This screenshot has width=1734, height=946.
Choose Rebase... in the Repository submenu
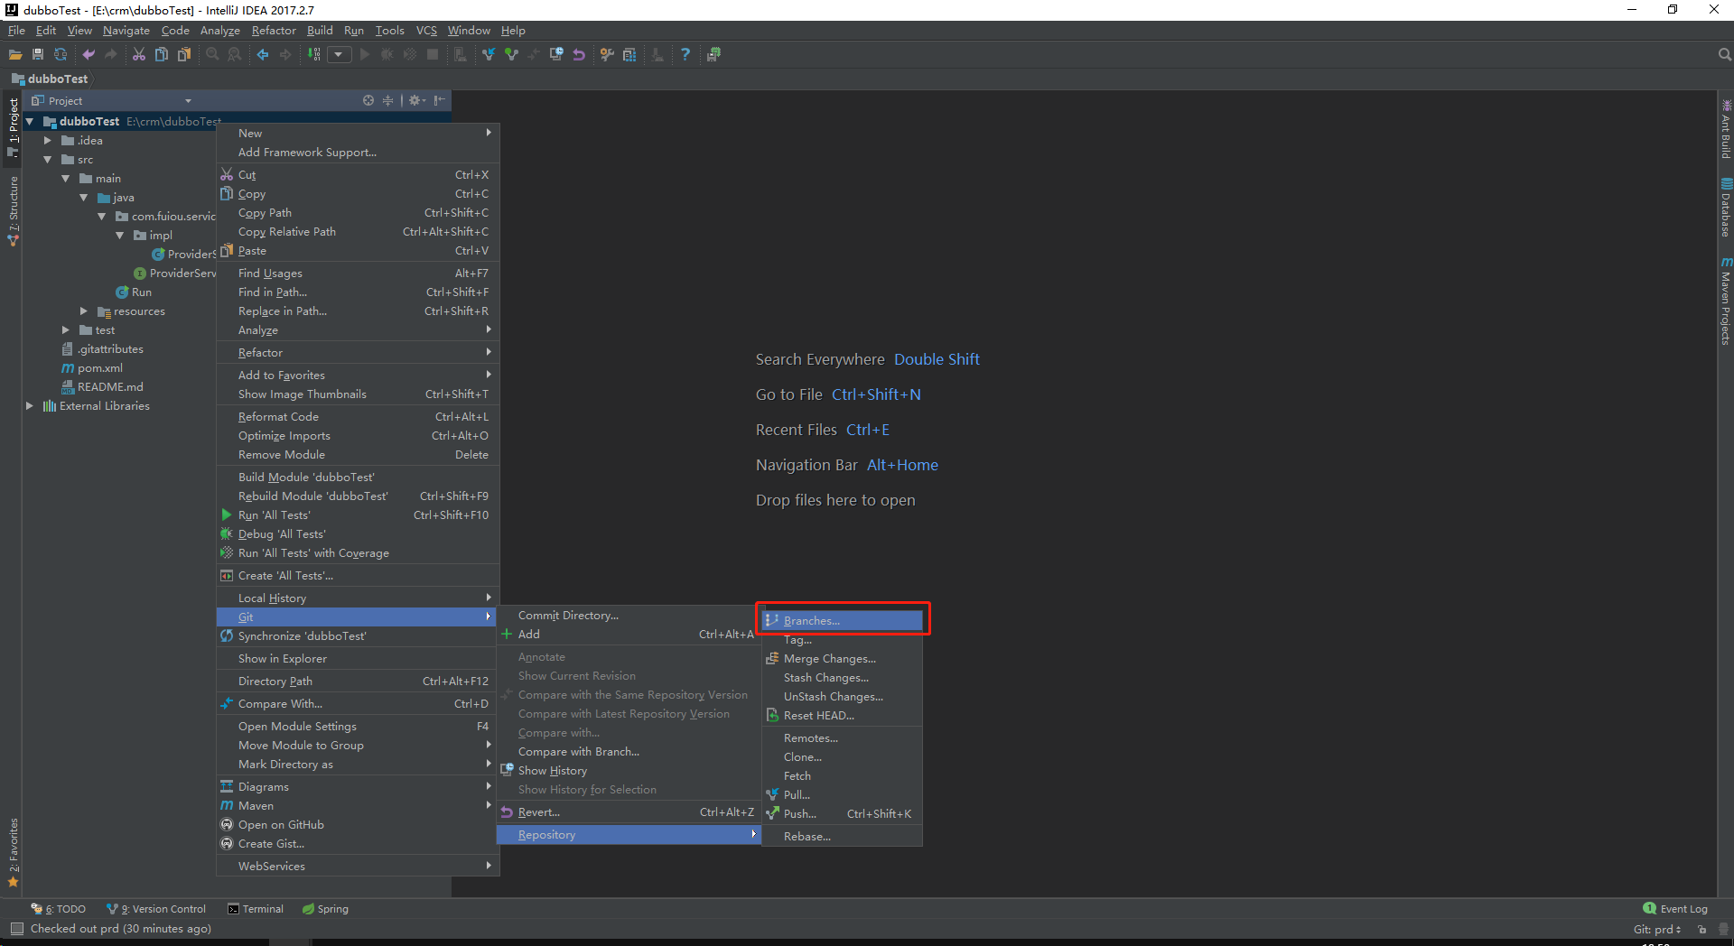coord(843,837)
